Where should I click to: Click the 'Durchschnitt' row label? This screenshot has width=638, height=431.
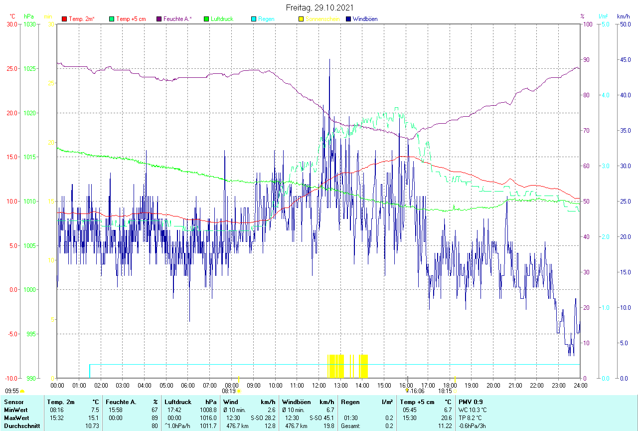pyautogui.click(x=21, y=426)
